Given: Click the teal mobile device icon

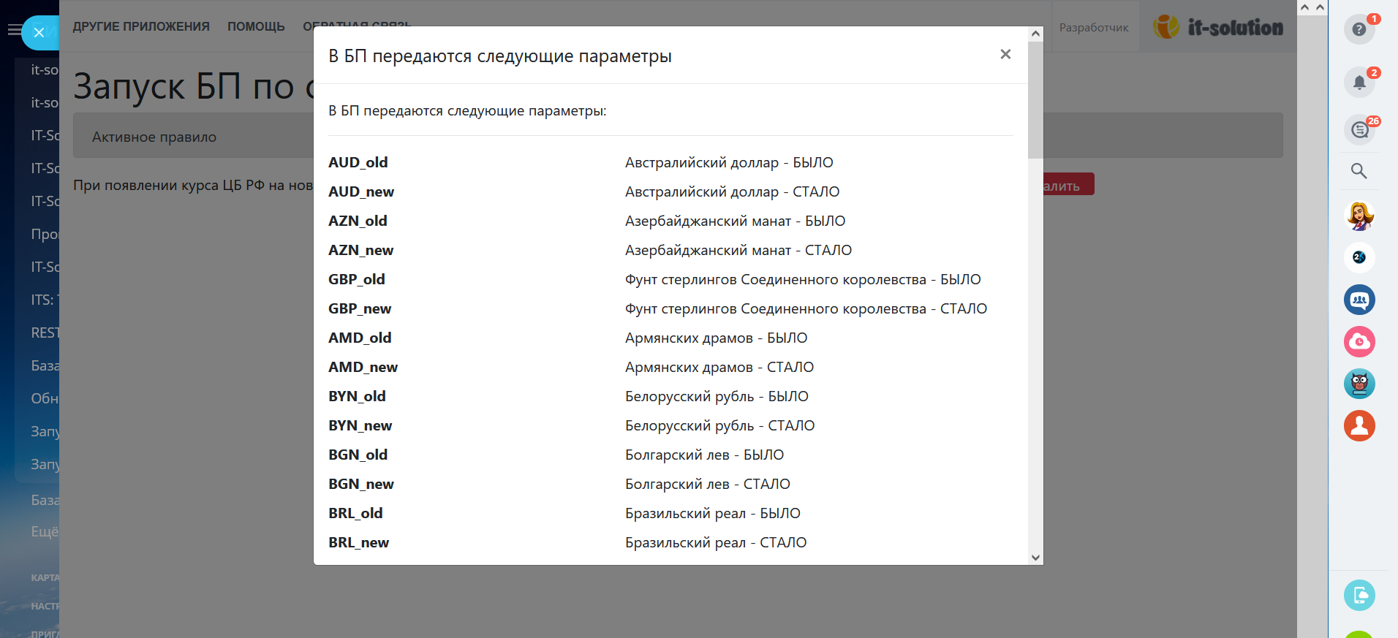Looking at the screenshot, I should [1359, 595].
